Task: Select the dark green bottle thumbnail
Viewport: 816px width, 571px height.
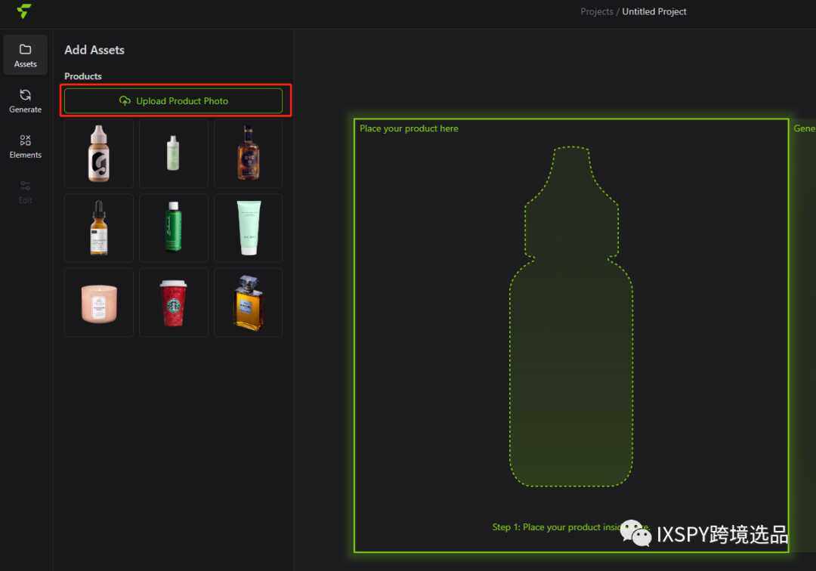Action: [173, 228]
